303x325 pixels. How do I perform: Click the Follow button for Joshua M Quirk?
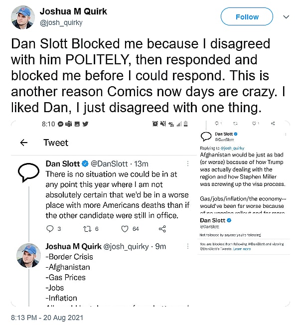pos(247,17)
